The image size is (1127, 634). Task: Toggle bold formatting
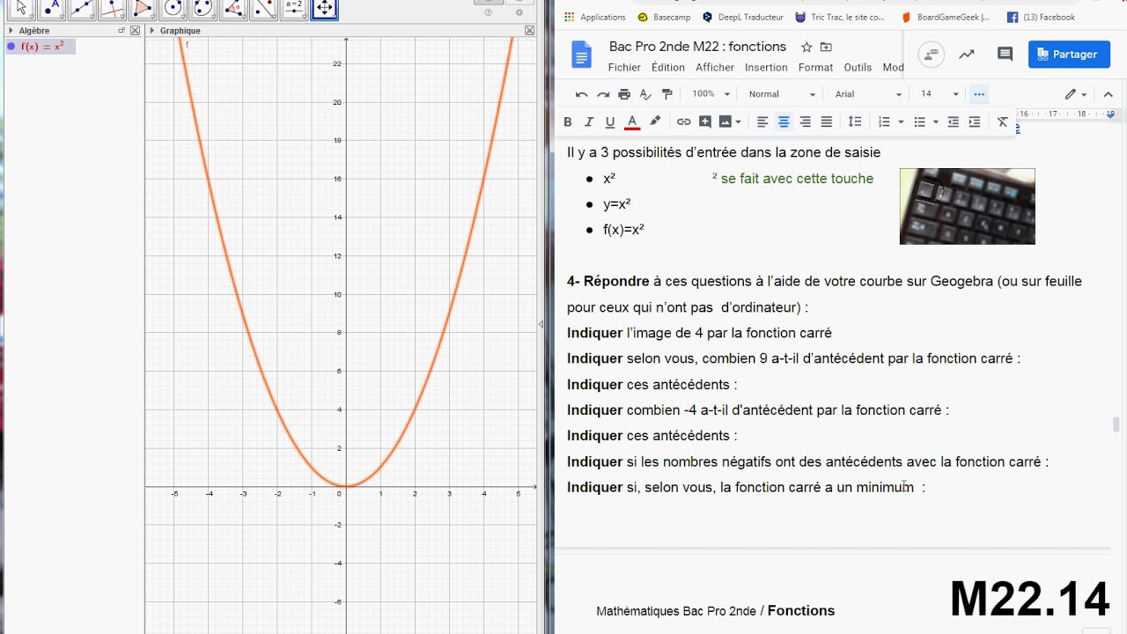[x=568, y=122]
